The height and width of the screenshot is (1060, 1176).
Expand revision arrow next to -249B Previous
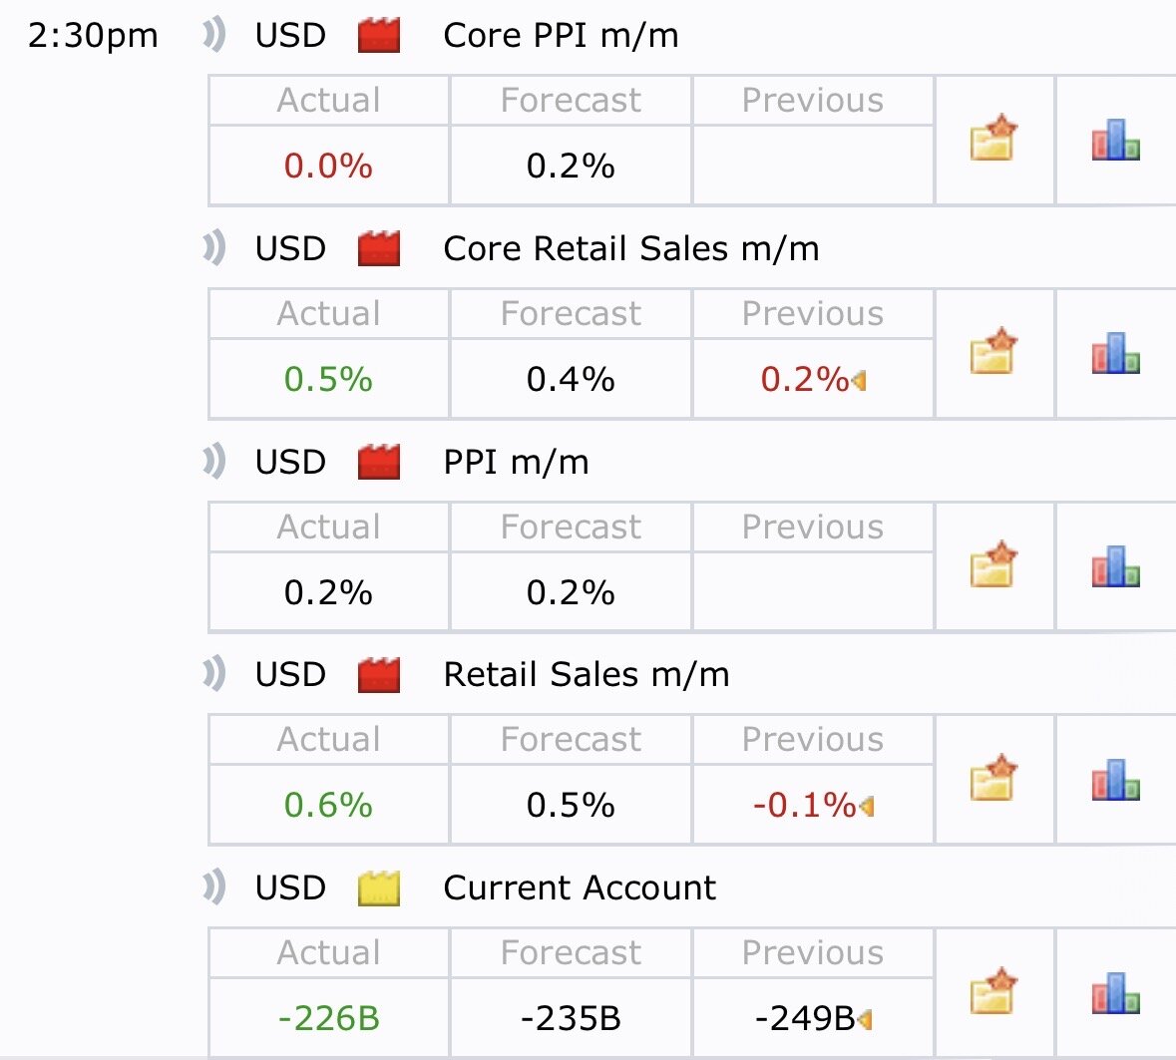pos(865,1019)
